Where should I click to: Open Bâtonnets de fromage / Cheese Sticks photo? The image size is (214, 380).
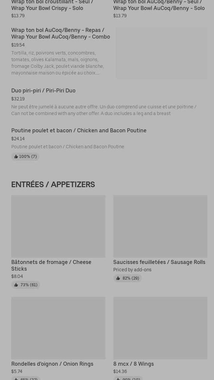point(58,226)
